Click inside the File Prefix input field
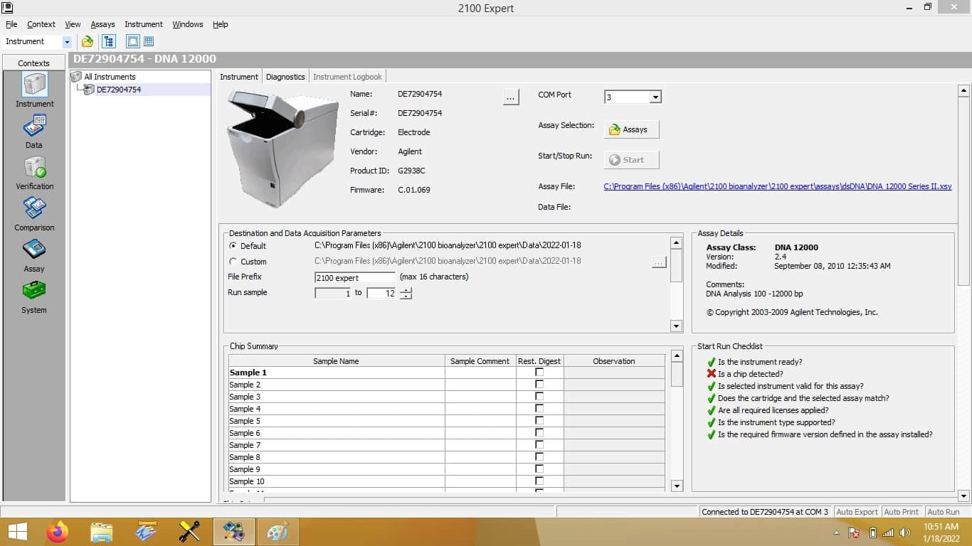The image size is (972, 546). 354,277
